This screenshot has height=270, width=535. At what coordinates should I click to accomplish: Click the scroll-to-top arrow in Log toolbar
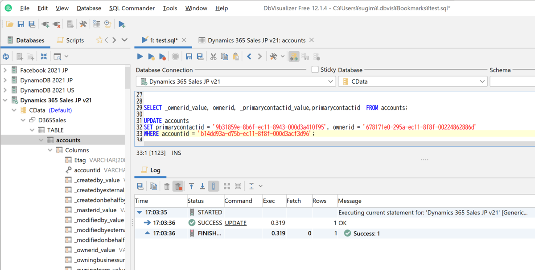coord(191,186)
